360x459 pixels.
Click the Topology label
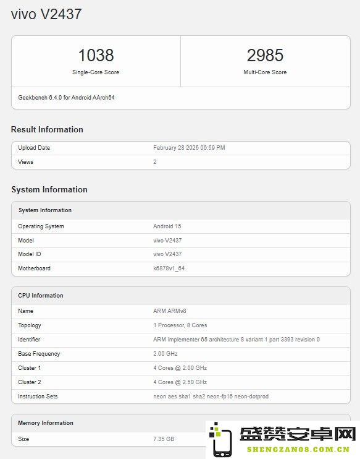click(30, 325)
